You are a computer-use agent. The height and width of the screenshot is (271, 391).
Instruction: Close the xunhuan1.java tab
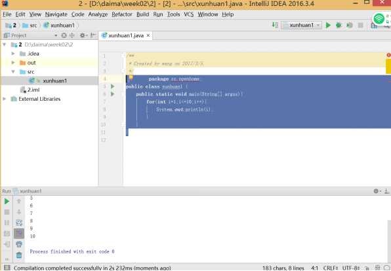pos(148,35)
